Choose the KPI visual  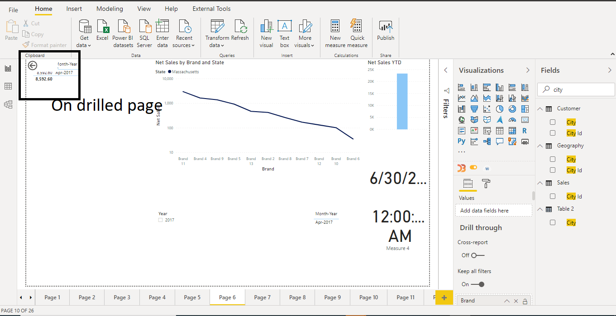[x=474, y=131]
